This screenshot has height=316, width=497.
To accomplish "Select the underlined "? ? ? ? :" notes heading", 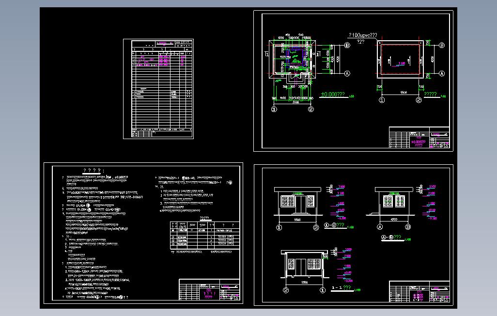I will tap(93, 171).
